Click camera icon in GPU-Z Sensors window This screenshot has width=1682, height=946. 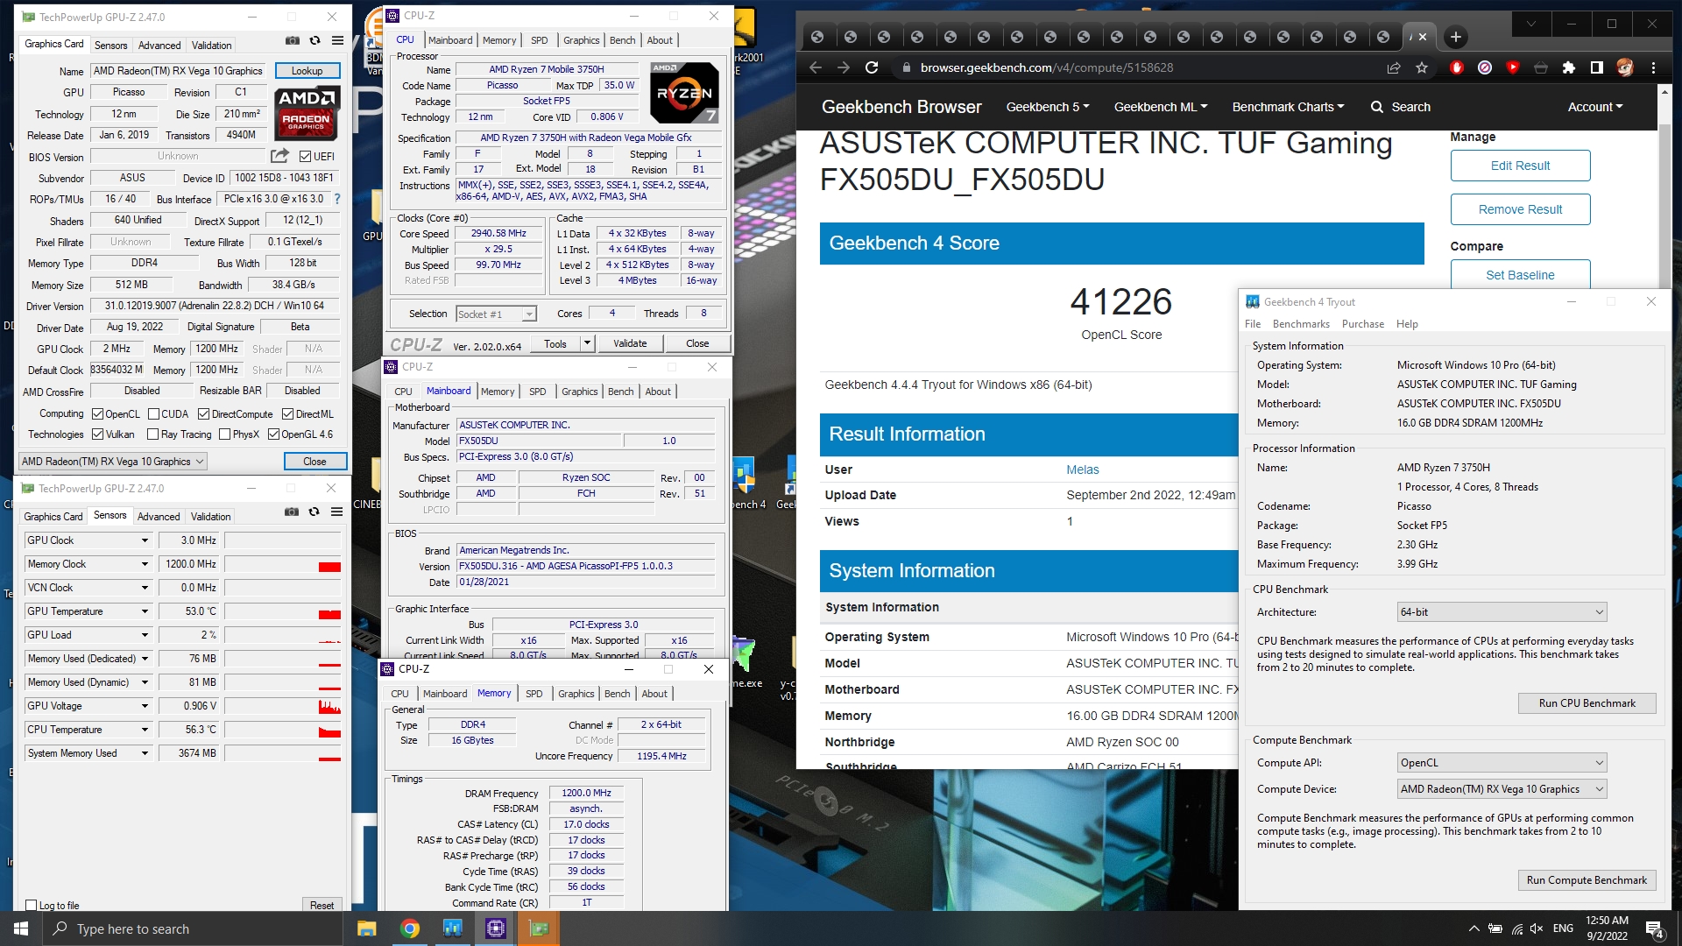[x=292, y=512]
